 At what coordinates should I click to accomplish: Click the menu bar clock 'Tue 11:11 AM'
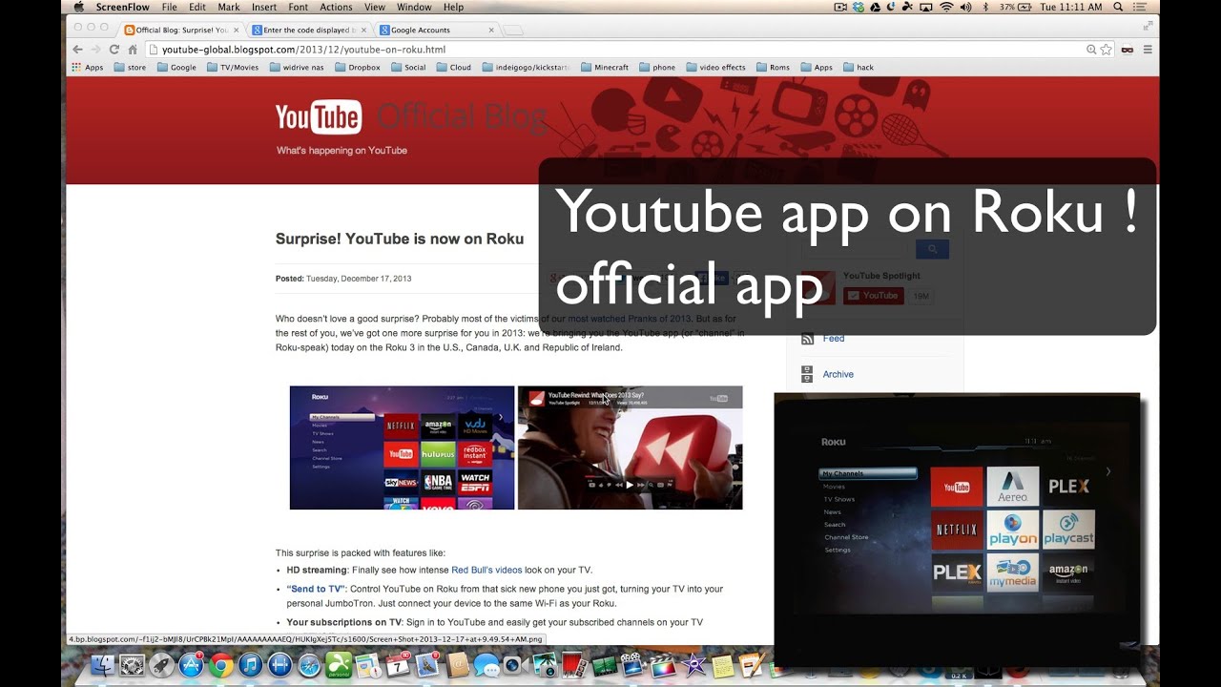click(1071, 7)
